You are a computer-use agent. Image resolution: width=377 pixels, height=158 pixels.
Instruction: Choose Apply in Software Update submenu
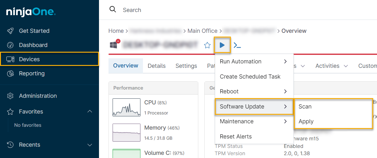coord(306,121)
